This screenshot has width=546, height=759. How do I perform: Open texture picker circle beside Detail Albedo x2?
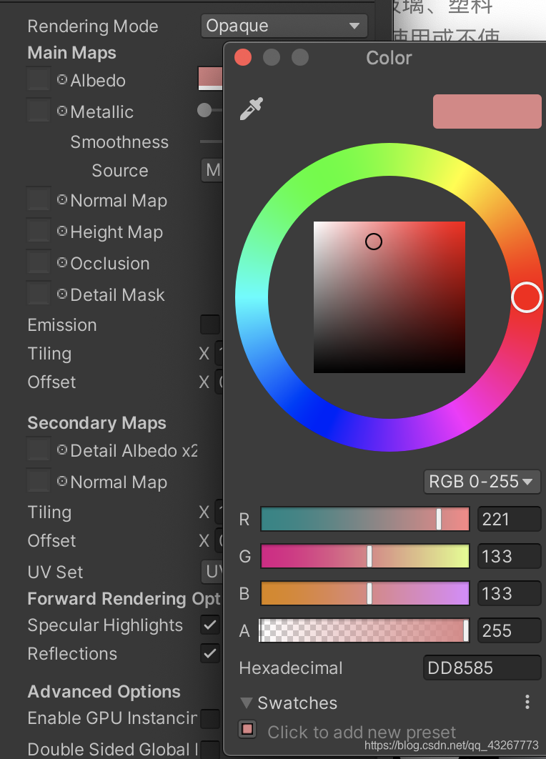click(61, 450)
